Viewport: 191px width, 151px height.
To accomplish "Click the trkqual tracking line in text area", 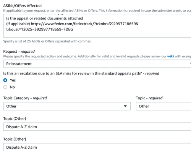I will (40, 29).
